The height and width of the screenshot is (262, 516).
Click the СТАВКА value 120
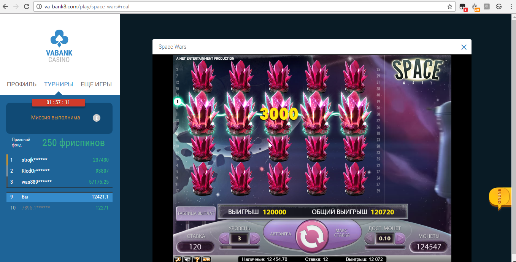(x=195, y=247)
